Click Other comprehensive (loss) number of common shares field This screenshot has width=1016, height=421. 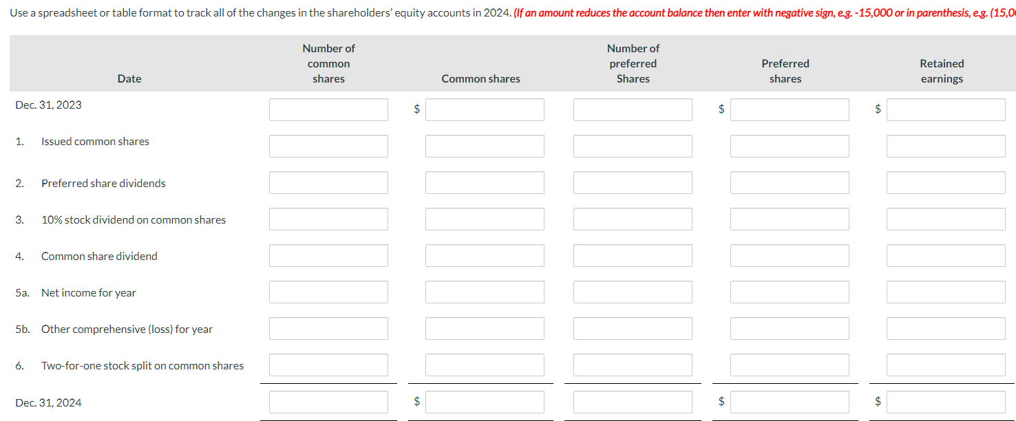coord(328,328)
